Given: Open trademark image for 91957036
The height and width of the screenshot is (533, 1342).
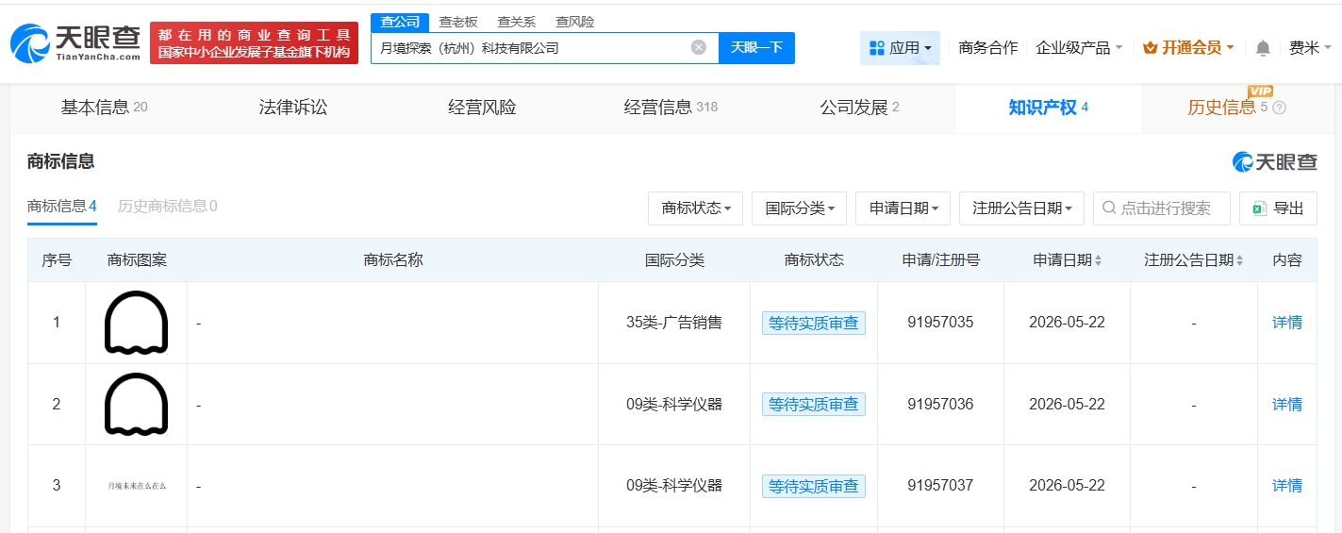Looking at the screenshot, I should (136, 405).
